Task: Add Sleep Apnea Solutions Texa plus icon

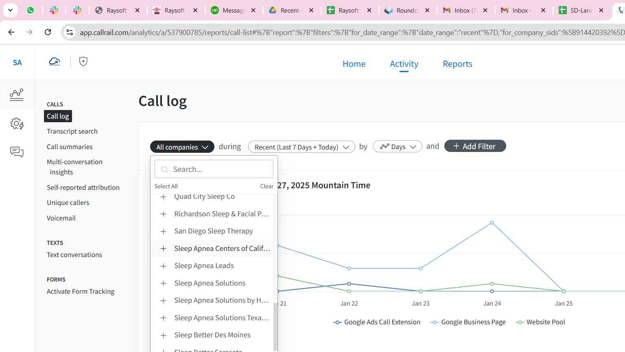Action: click(x=163, y=318)
